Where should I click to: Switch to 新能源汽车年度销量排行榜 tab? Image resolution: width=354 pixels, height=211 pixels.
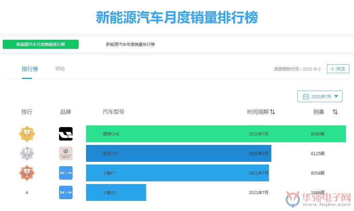click(x=130, y=44)
